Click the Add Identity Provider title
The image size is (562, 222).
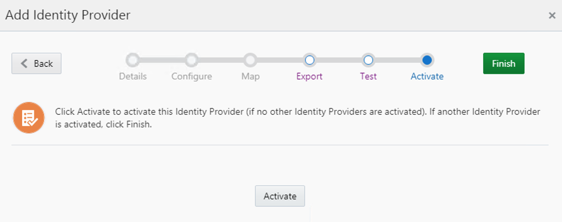click(68, 15)
